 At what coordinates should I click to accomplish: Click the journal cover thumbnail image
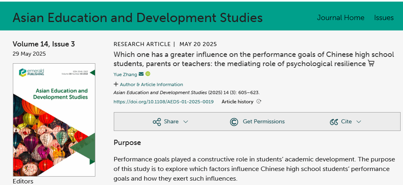pyautogui.click(x=54, y=120)
